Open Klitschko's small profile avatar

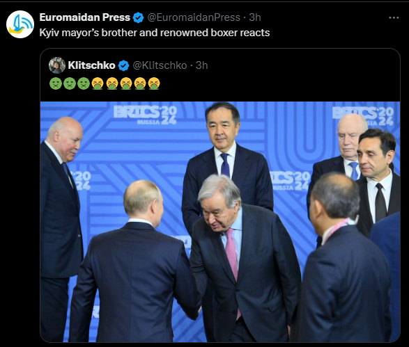coord(57,65)
